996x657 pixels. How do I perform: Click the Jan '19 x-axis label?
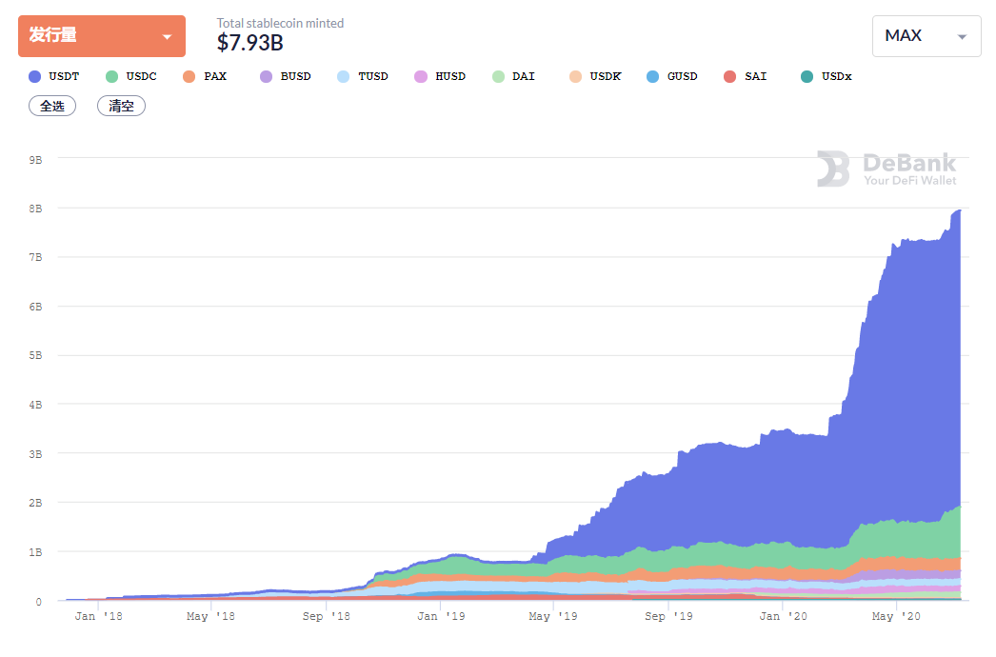[x=441, y=617]
